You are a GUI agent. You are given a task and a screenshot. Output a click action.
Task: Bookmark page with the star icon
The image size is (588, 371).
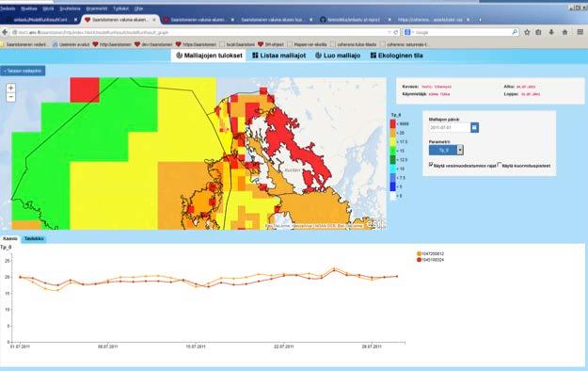527,32
